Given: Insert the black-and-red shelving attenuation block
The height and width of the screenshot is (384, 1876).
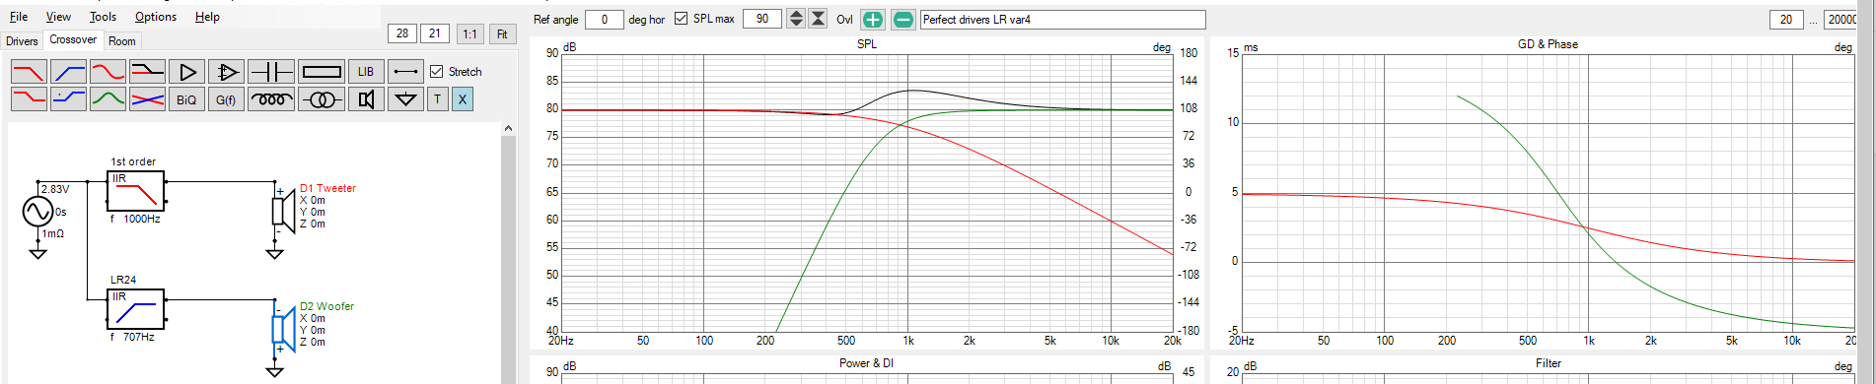Looking at the screenshot, I should coord(147,72).
